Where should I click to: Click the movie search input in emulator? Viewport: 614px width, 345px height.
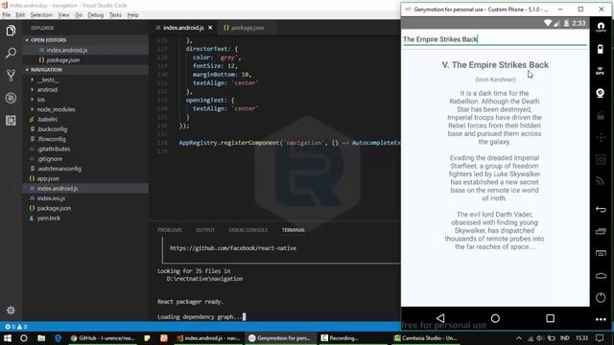495,39
